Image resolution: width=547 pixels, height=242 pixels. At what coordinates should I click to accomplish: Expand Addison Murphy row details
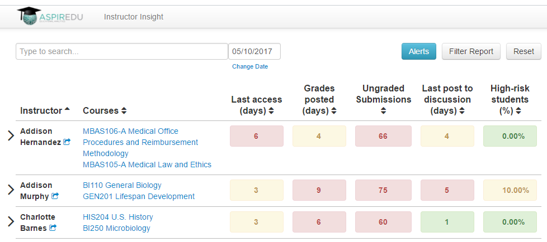(10, 190)
